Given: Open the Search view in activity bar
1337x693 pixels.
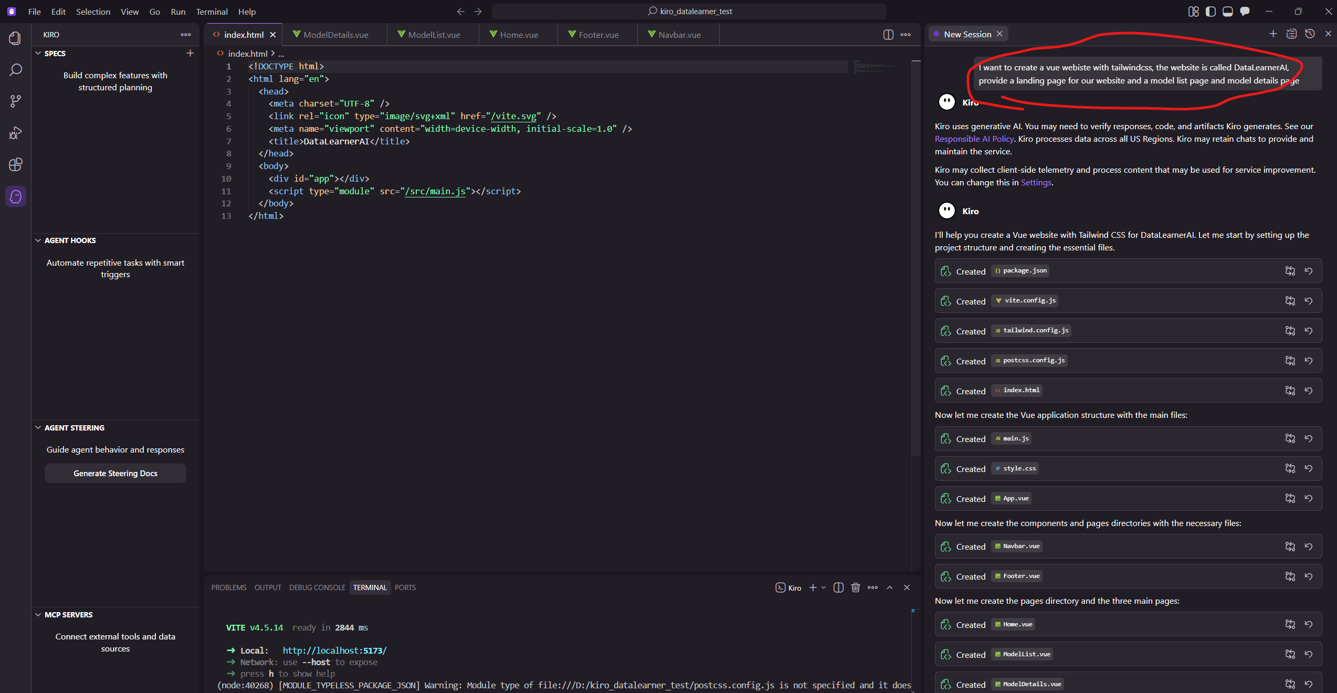Looking at the screenshot, I should 15,70.
